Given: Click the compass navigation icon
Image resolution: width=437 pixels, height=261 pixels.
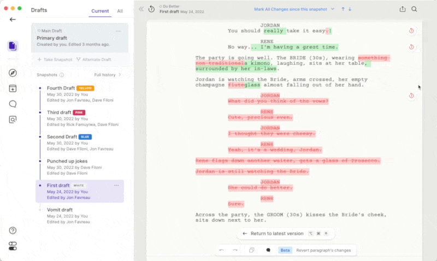Looking at the screenshot, I should pyautogui.click(x=13, y=73).
